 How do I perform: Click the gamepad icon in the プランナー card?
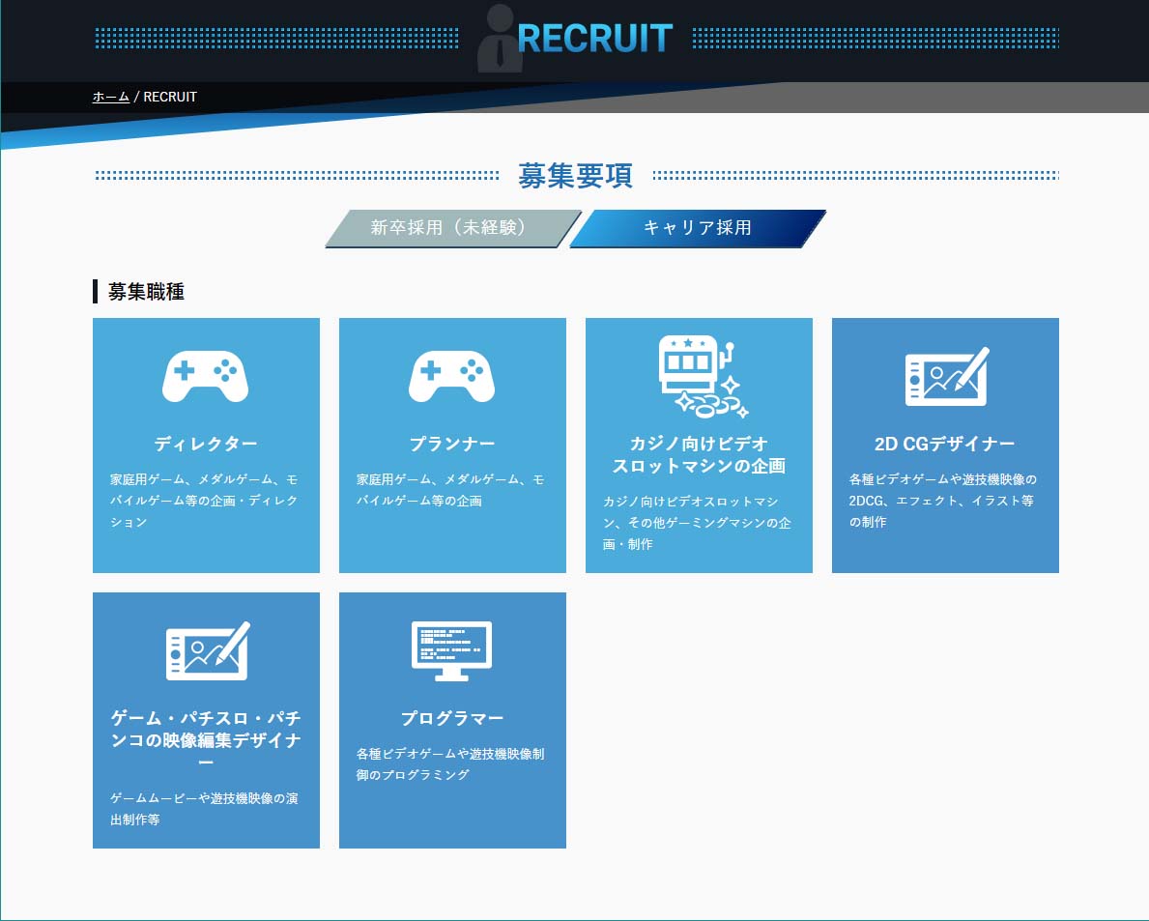[x=451, y=376]
